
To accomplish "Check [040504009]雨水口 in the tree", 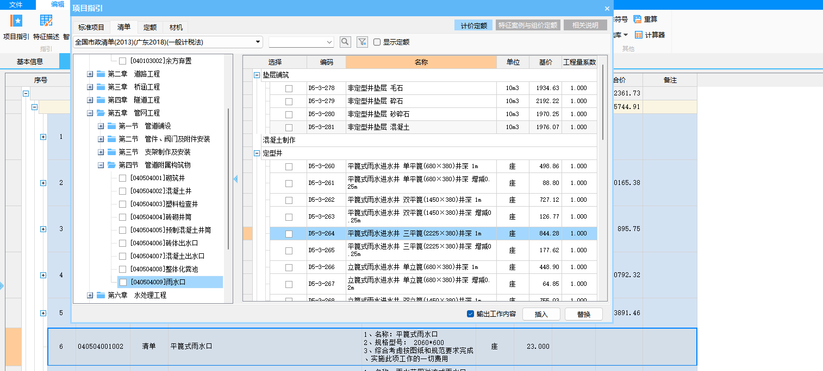I will [x=123, y=282].
